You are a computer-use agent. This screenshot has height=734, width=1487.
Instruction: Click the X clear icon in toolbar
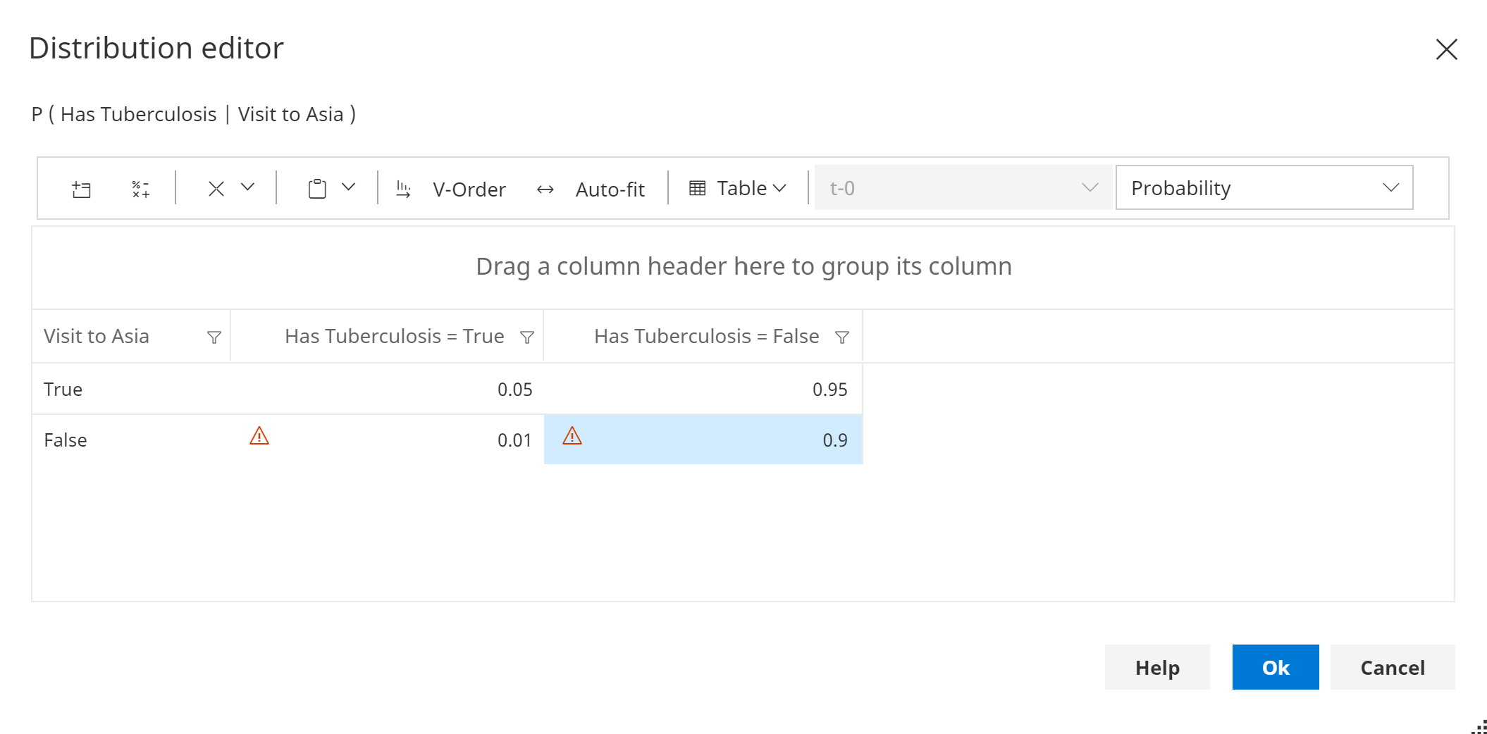pos(216,189)
